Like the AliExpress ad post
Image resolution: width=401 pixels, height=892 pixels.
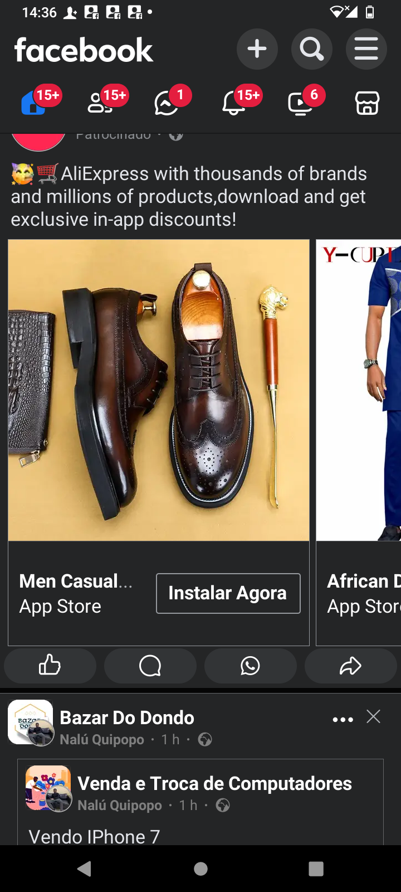coord(50,666)
